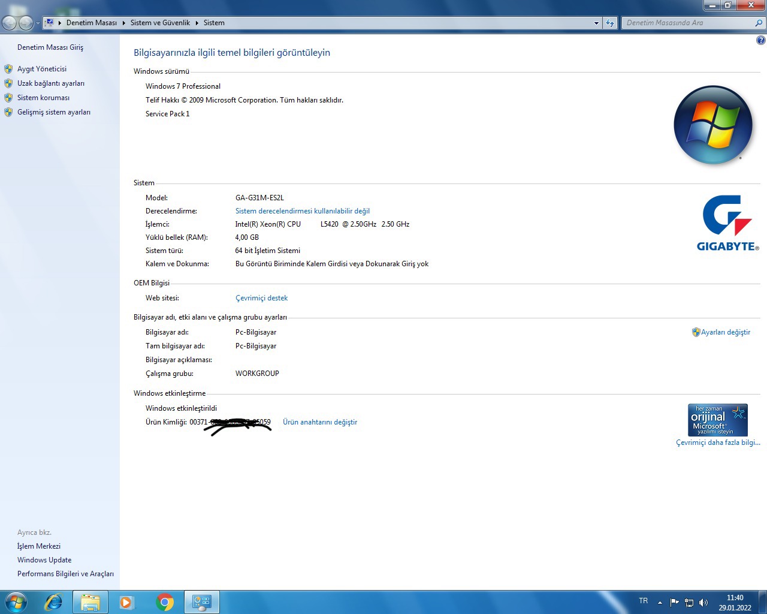Screen dimensions: 767x614
Task: Open Performans Bilgileri ve Araçları
Action: 65,574
